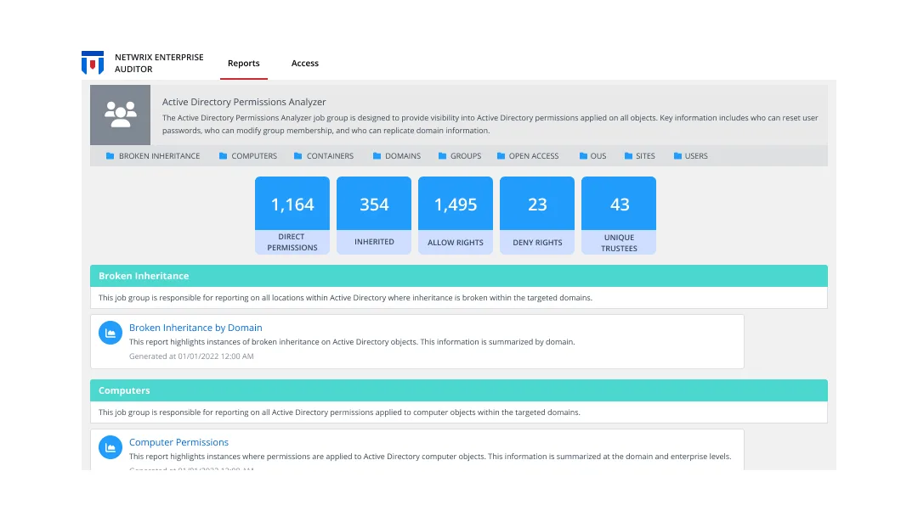The height and width of the screenshot is (516, 918).
Task: Click the Broken Inheritance job group description text
Action: pos(345,297)
